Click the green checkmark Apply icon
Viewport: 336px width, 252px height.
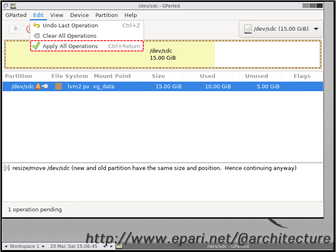pos(37,46)
